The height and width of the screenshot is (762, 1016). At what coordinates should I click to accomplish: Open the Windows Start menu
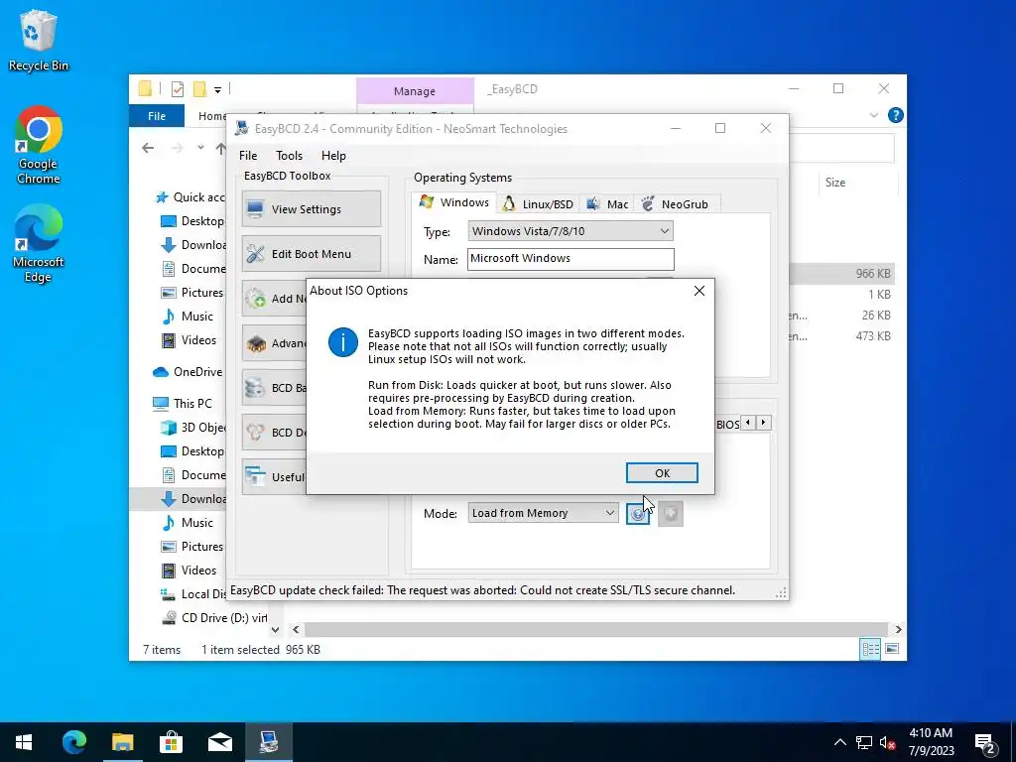click(x=24, y=742)
